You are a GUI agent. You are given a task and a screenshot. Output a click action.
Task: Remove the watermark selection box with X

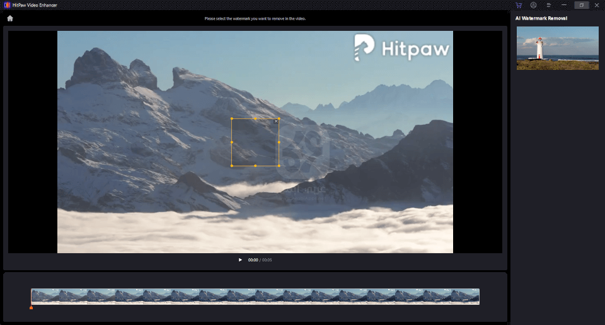coord(276,121)
